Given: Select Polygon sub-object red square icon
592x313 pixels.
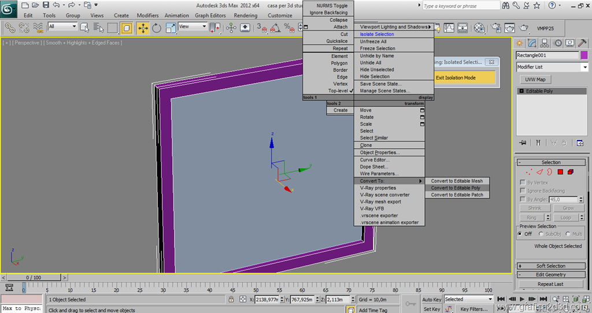Looking at the screenshot, I should (560, 172).
